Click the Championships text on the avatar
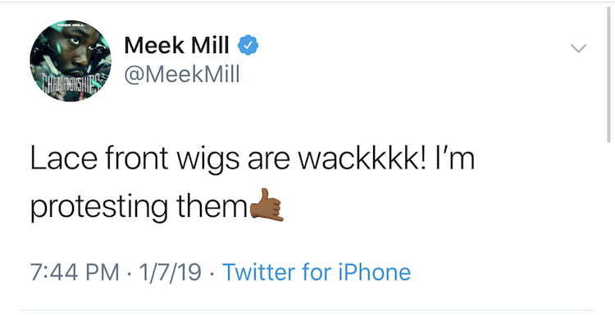Screen dimensions: 615x315 pos(69,83)
